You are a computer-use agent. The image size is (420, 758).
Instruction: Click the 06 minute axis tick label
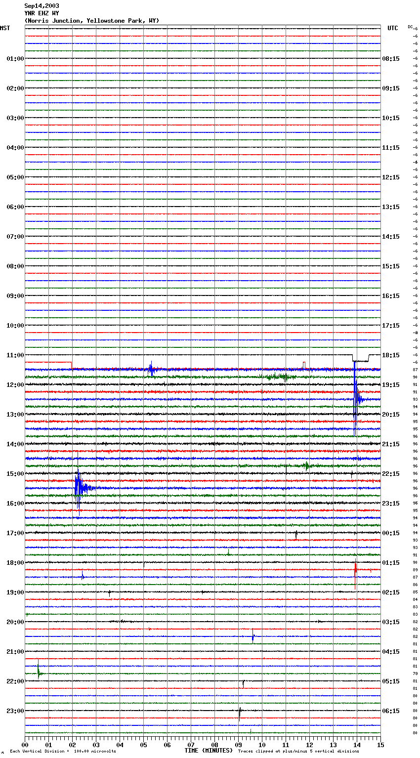(x=168, y=745)
